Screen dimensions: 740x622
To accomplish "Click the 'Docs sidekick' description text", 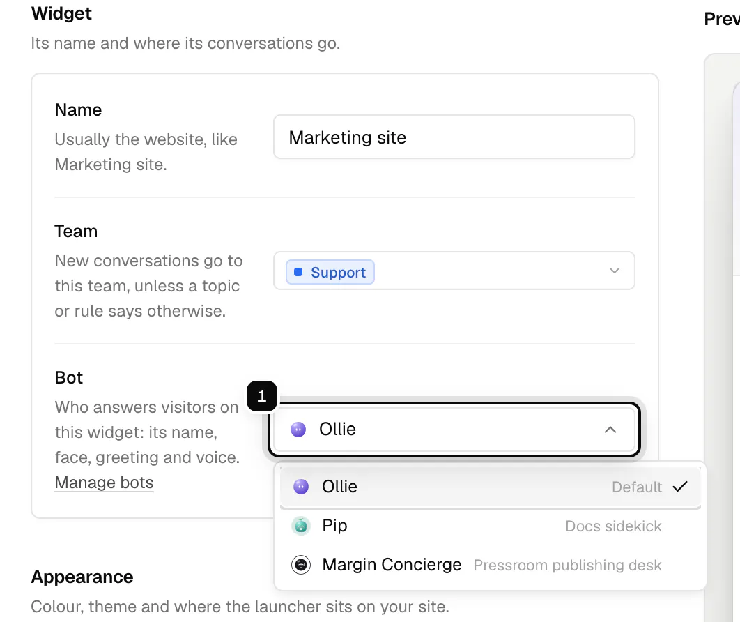I will click(x=613, y=526).
